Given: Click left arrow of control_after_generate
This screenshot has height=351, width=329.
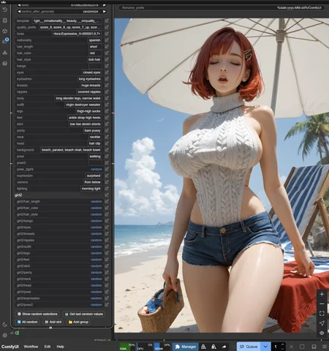Looking at the screenshot, I should (19, 12).
